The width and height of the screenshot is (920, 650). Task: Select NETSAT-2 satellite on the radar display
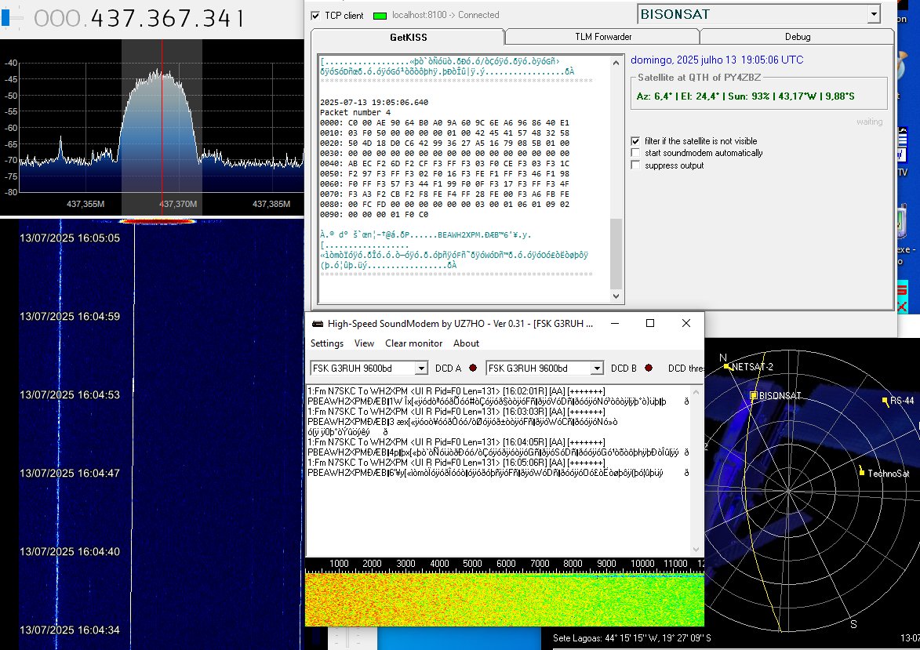click(725, 365)
